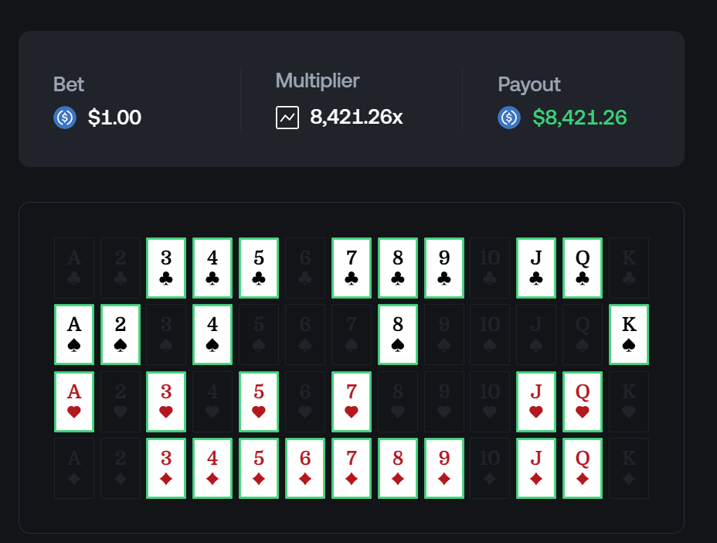Viewport: 717px width, 543px height.
Task: Click the 3 of diamonds card
Action: 166,469
